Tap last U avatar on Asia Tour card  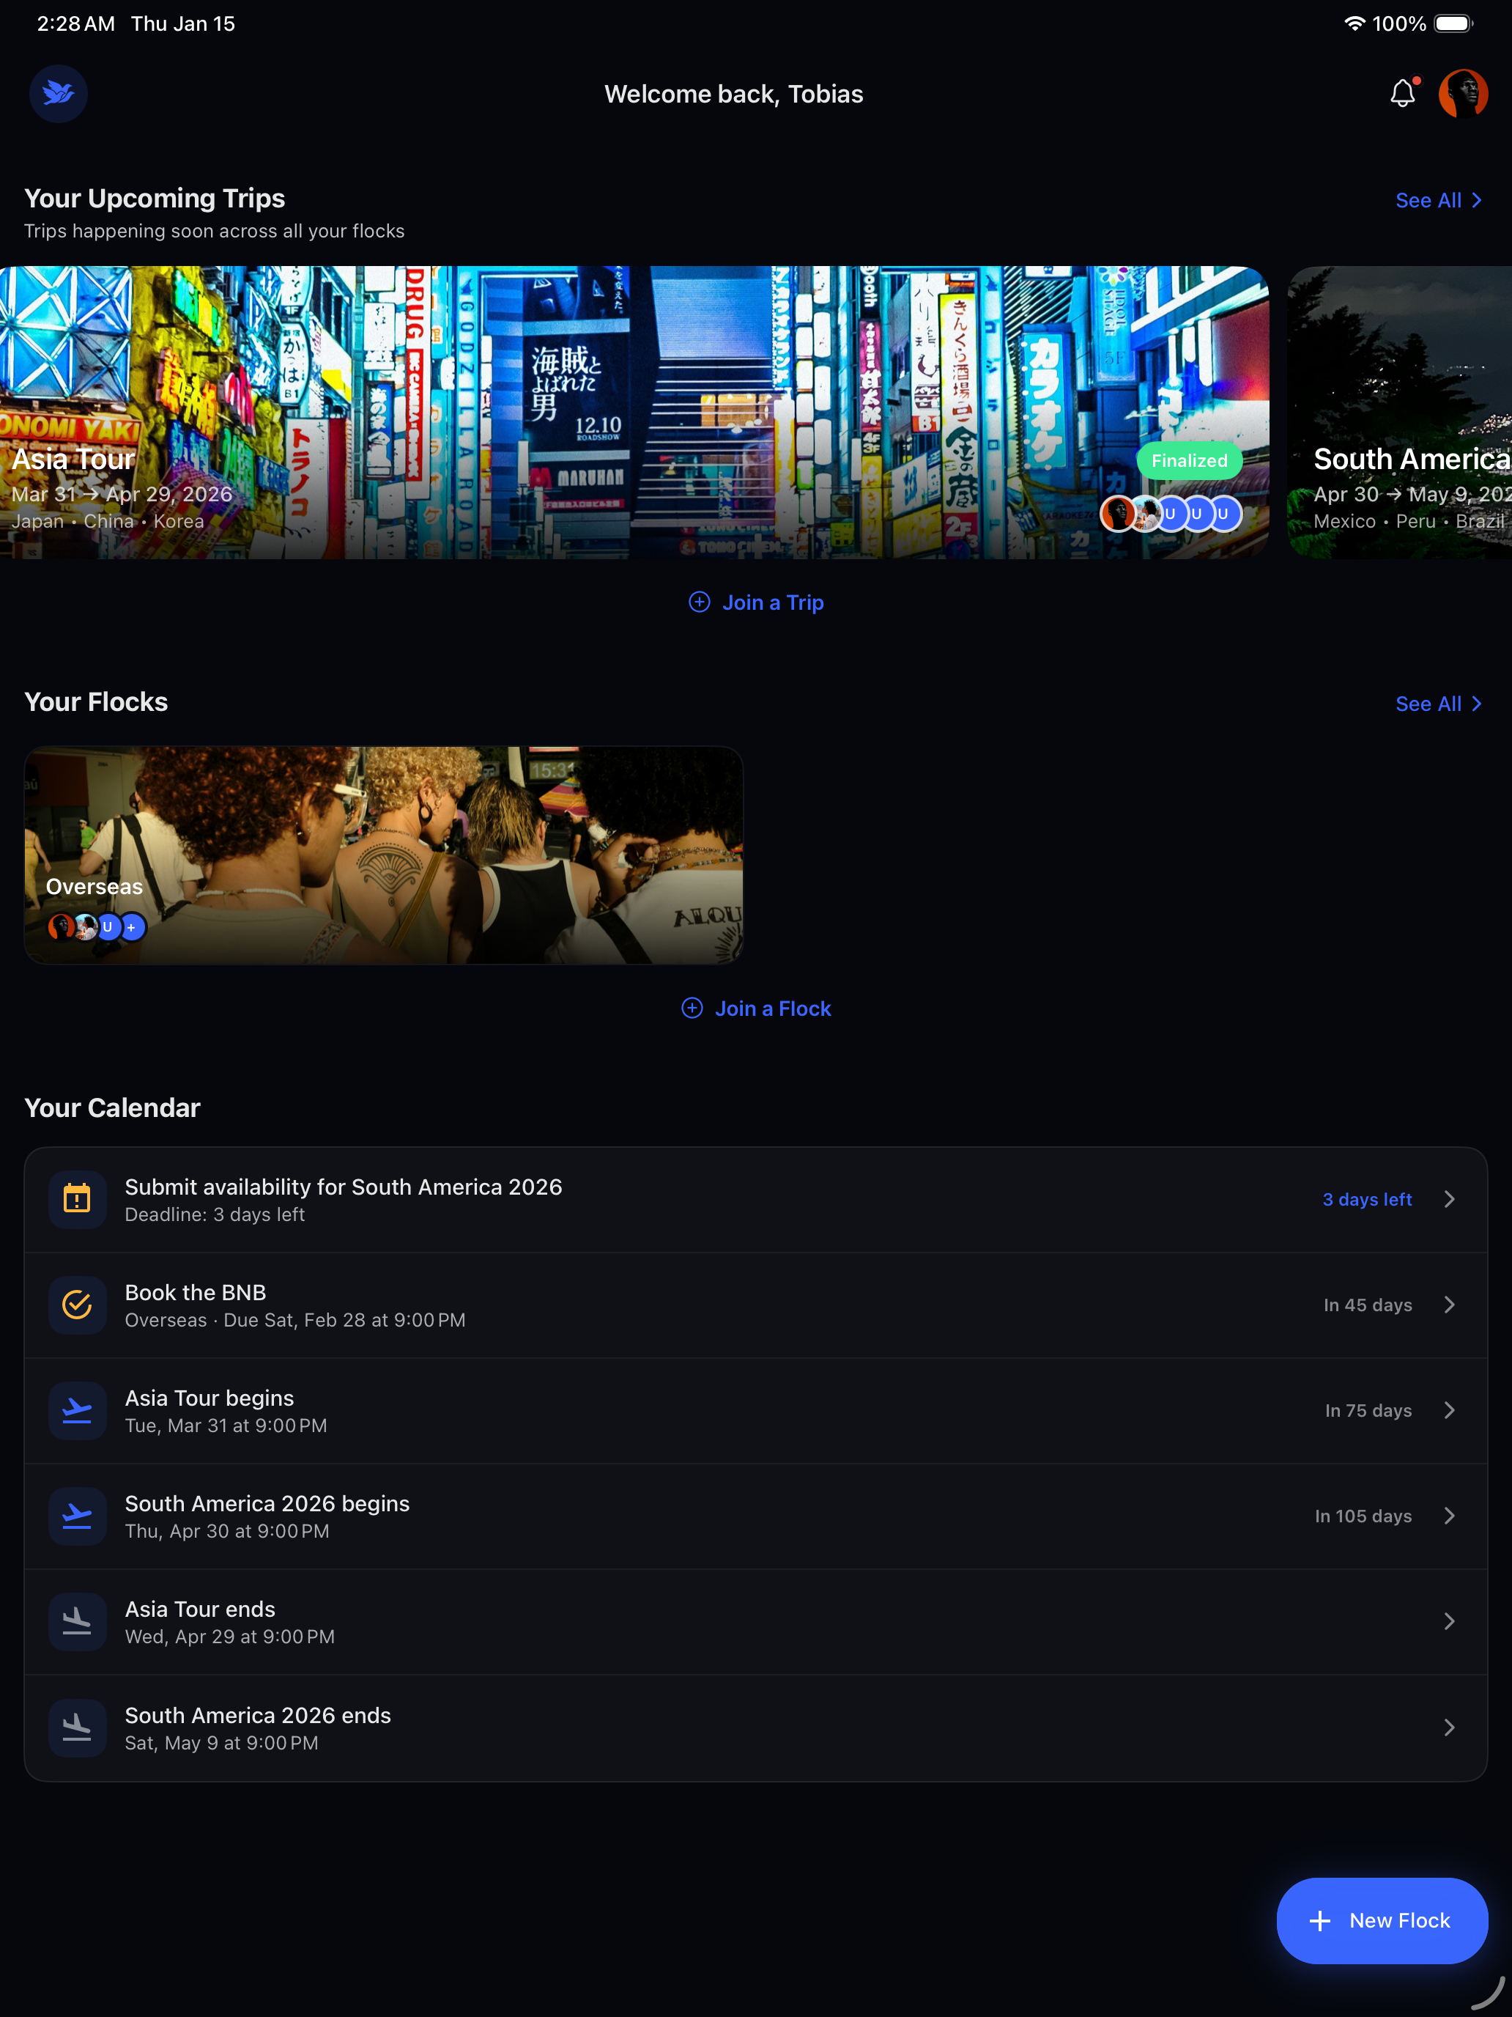(1223, 513)
